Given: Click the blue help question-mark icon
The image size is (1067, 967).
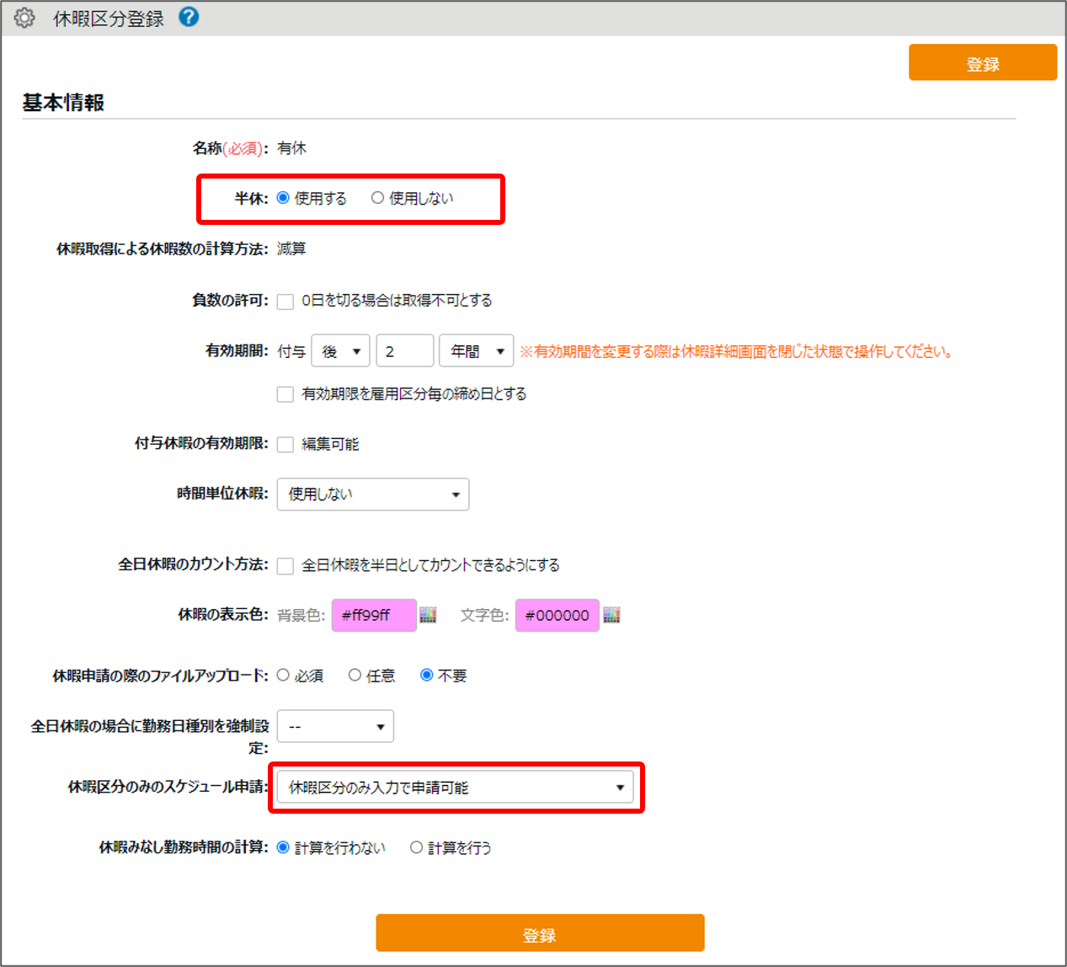Looking at the screenshot, I should (188, 16).
